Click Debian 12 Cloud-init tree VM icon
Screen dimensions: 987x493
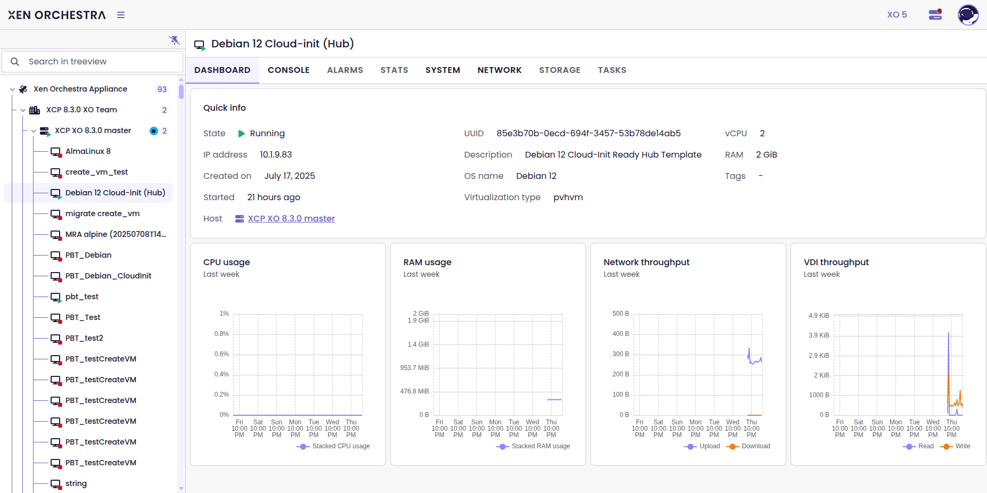[x=56, y=193]
